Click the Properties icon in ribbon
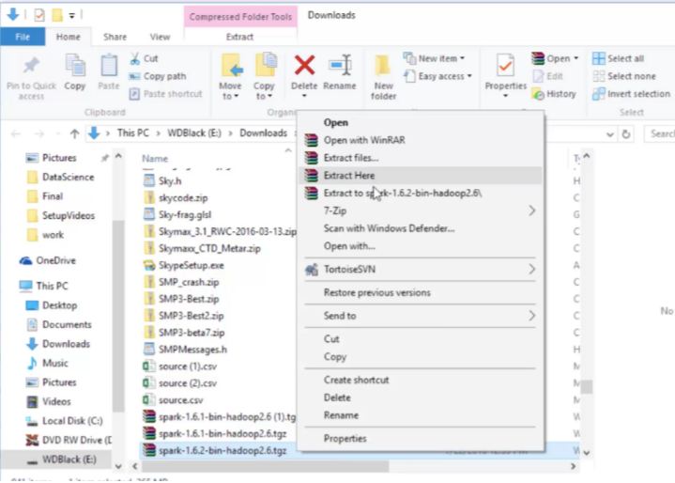The image size is (675, 483). (x=505, y=66)
